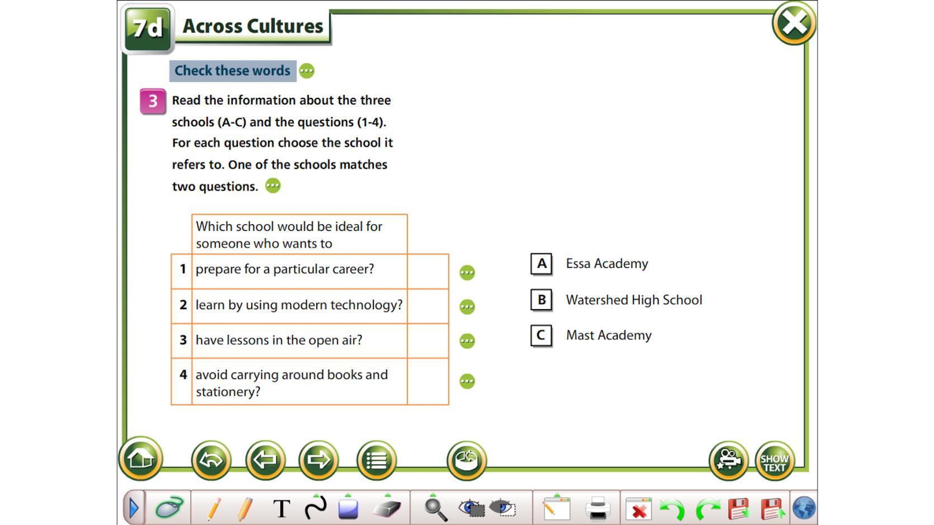934x525 pixels.
Task: Click the 'Check these words' label
Action: click(232, 70)
